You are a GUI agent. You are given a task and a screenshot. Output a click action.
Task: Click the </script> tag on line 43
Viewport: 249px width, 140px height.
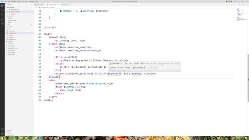coord(50,27)
